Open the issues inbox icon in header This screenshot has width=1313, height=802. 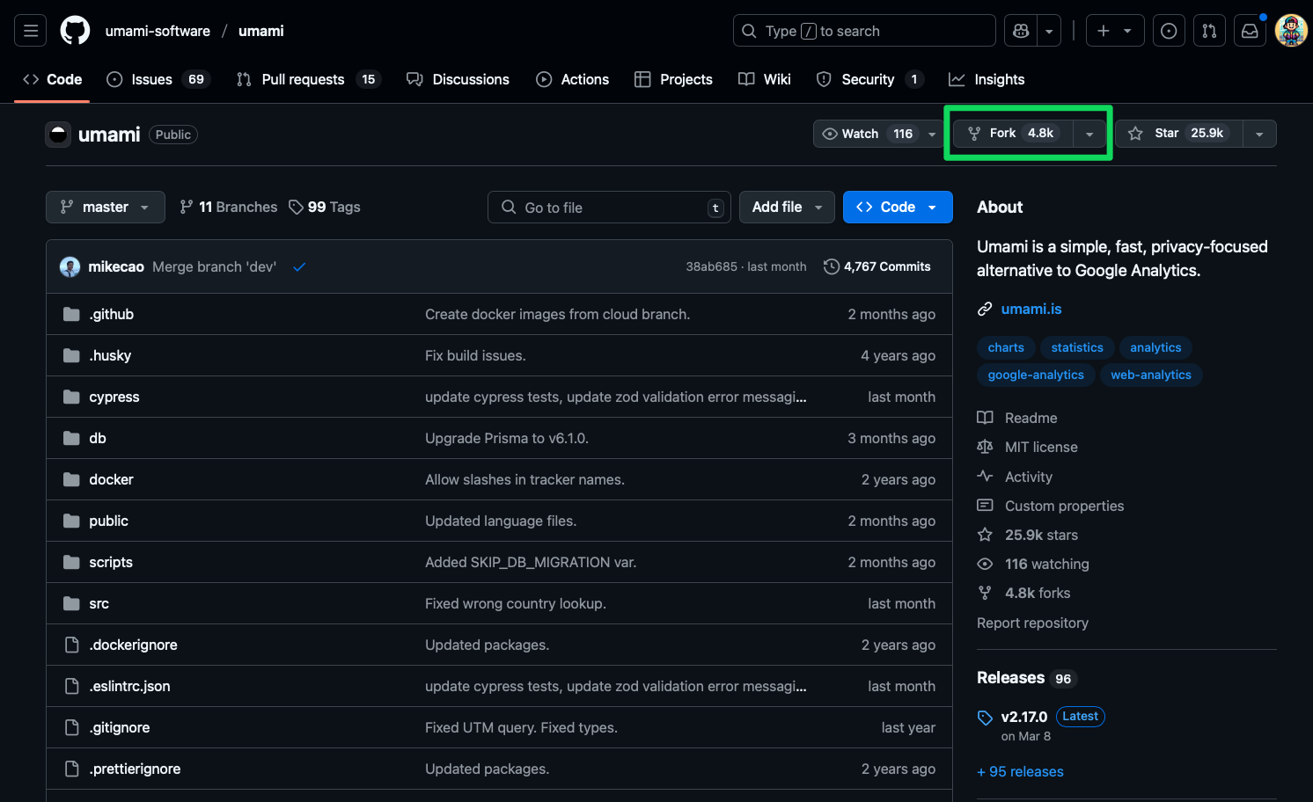click(1169, 31)
